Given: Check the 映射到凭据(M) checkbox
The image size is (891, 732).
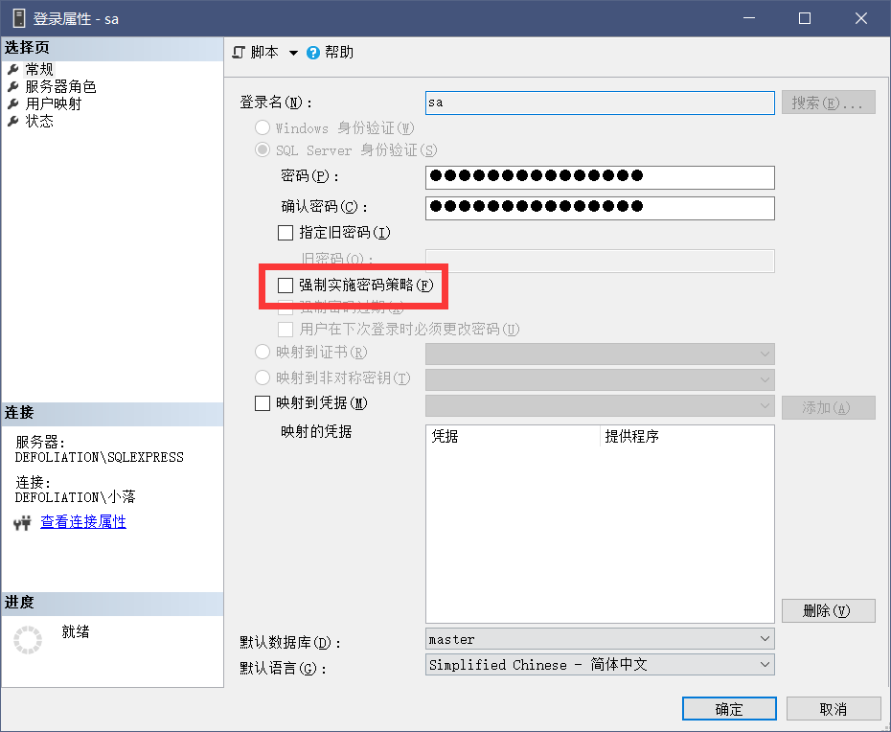Looking at the screenshot, I should click(x=262, y=403).
